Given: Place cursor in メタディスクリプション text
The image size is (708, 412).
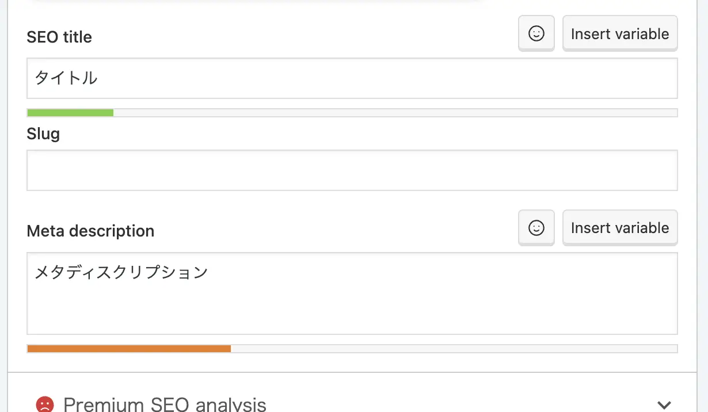Looking at the screenshot, I should [121, 272].
